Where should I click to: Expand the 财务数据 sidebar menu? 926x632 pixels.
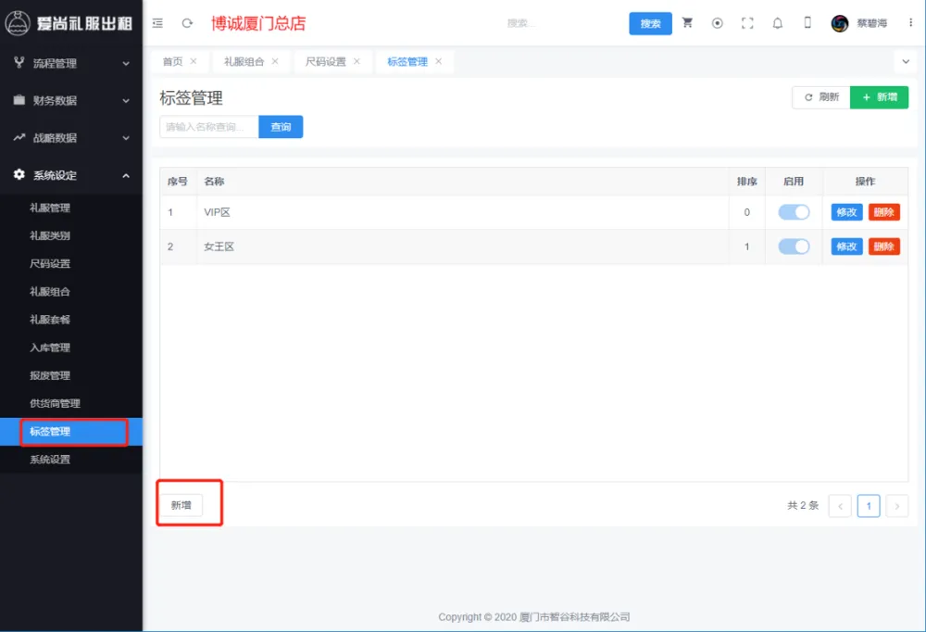71,100
